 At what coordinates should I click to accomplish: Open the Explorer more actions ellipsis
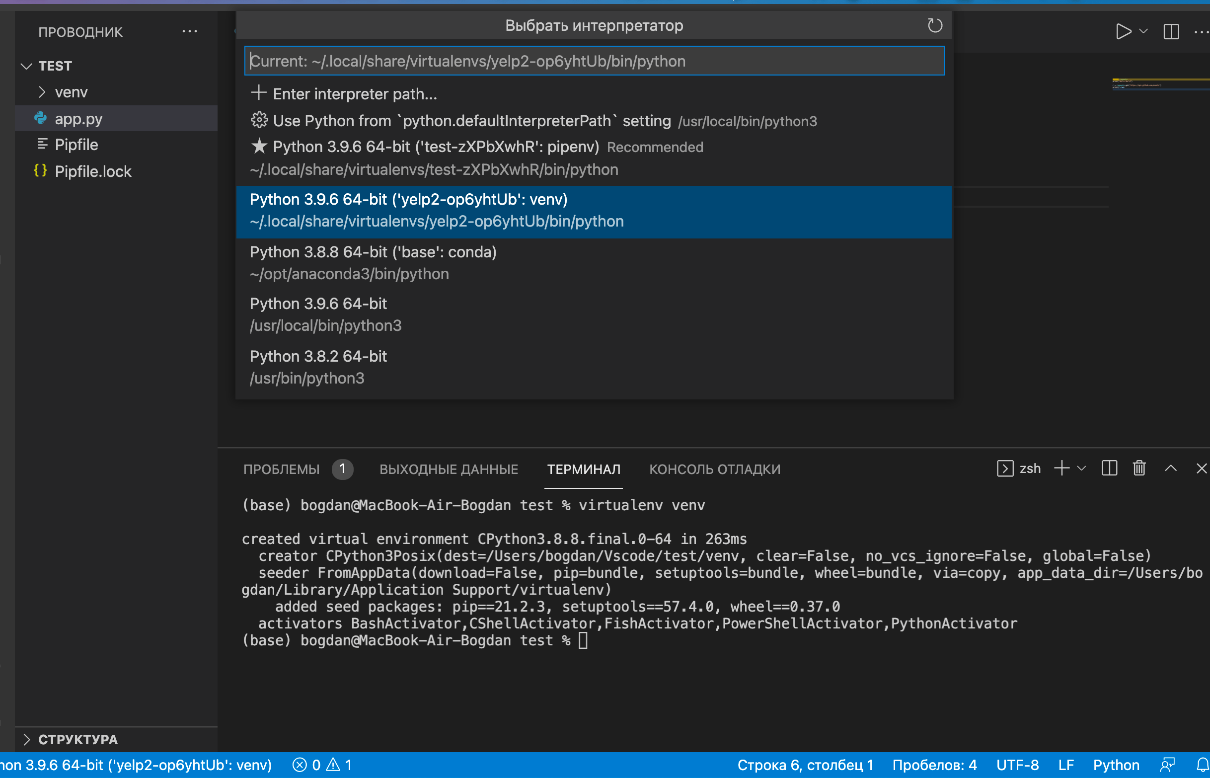click(x=189, y=31)
